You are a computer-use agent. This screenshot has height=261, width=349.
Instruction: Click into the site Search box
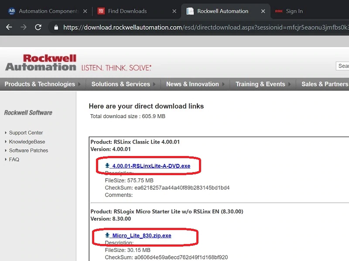coord(342,66)
